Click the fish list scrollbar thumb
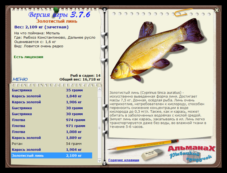 click(100, 128)
